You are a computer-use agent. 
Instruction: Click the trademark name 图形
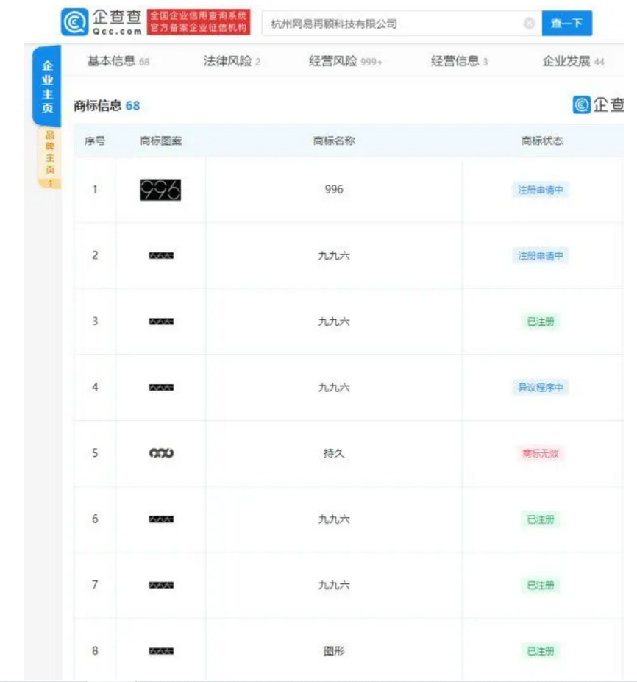pos(334,651)
